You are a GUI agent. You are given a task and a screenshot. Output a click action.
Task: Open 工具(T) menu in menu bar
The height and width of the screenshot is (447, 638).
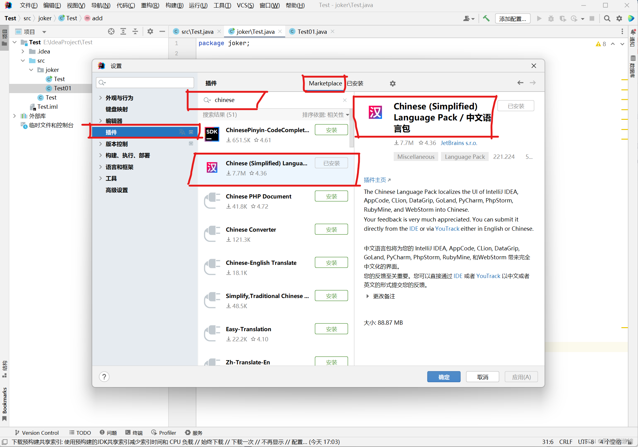(222, 5)
